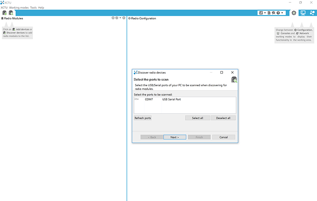The width and height of the screenshot is (317, 201).
Task: Click the Cancel button in dialog
Action: pos(223,137)
